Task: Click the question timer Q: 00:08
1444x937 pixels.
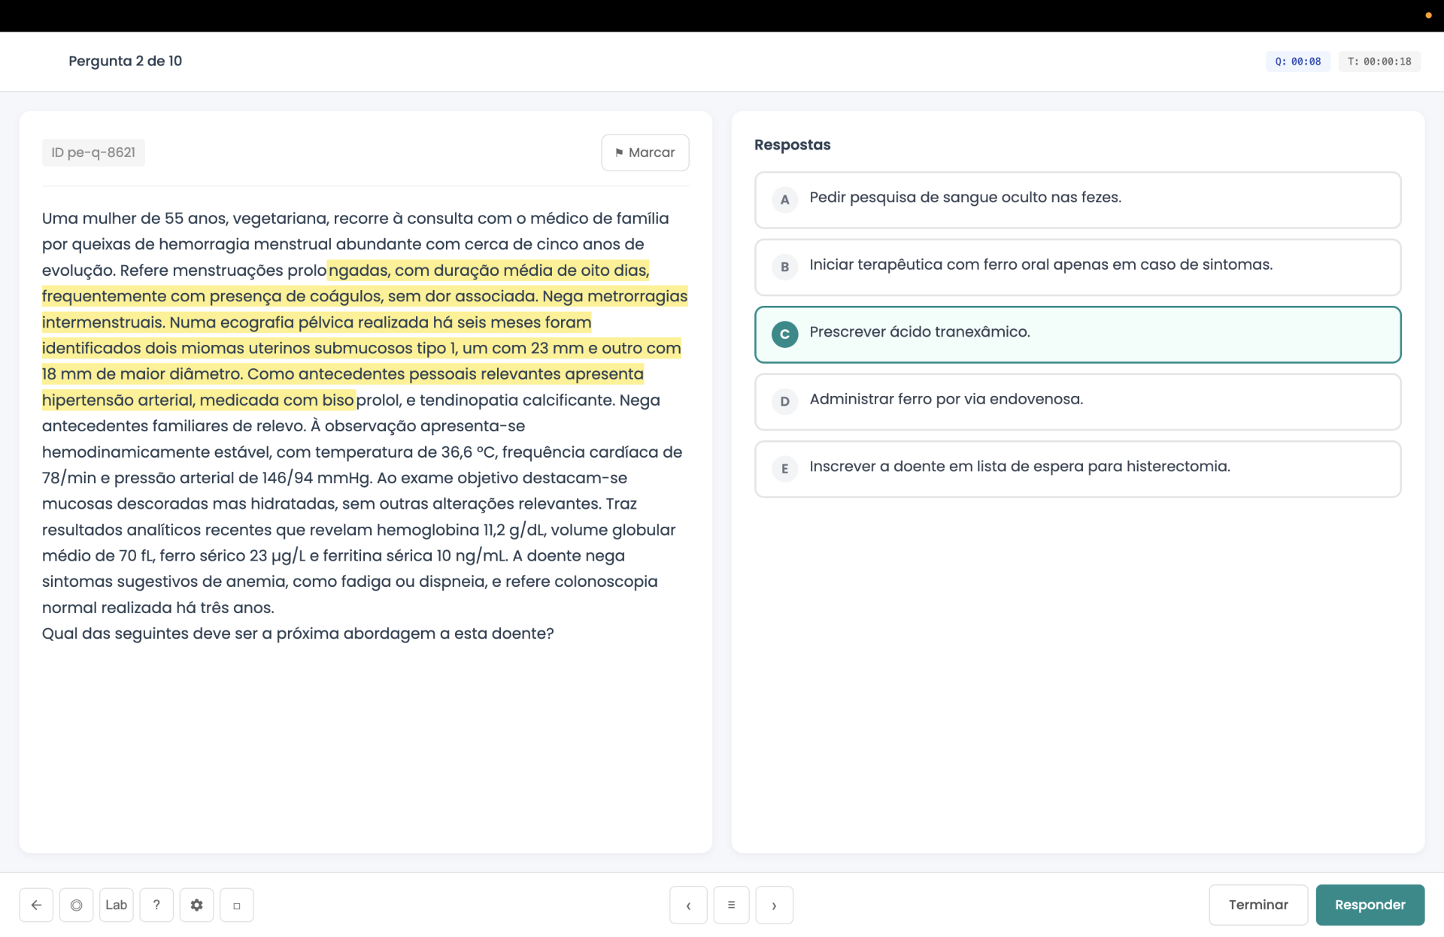Action: (1297, 62)
